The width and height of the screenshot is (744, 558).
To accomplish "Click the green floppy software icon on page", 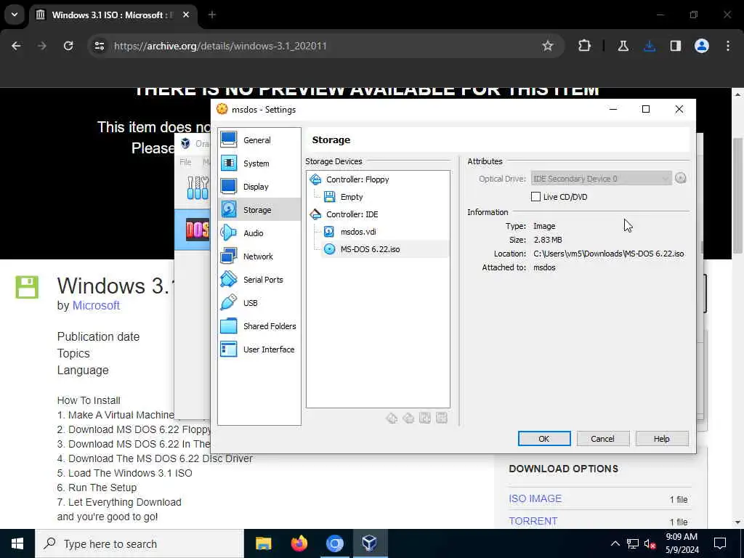I will point(27,286).
